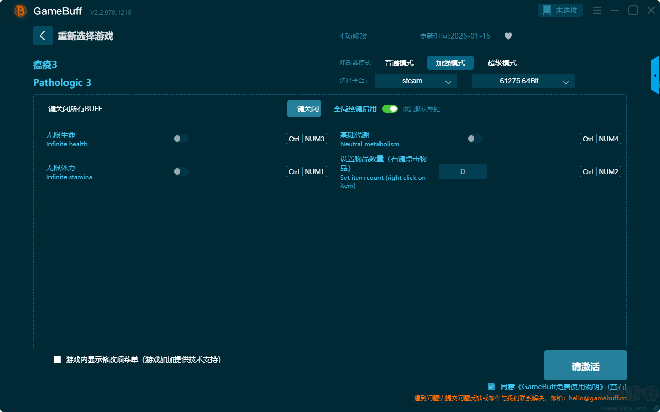Disable the global hotkey toggle
Image resolution: width=660 pixels, height=412 pixels.
390,109
